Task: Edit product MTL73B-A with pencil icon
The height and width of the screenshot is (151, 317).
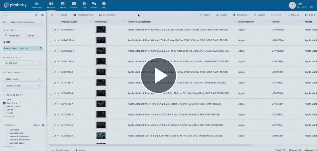Action: tap(55, 125)
